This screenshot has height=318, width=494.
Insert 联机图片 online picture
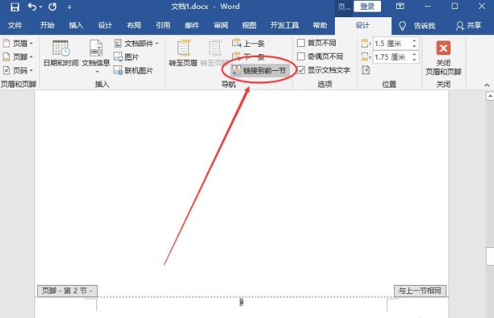coord(133,70)
